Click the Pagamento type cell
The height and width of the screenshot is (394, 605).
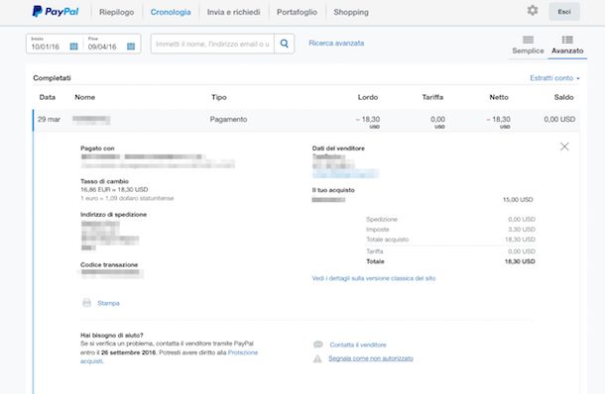[228, 119]
